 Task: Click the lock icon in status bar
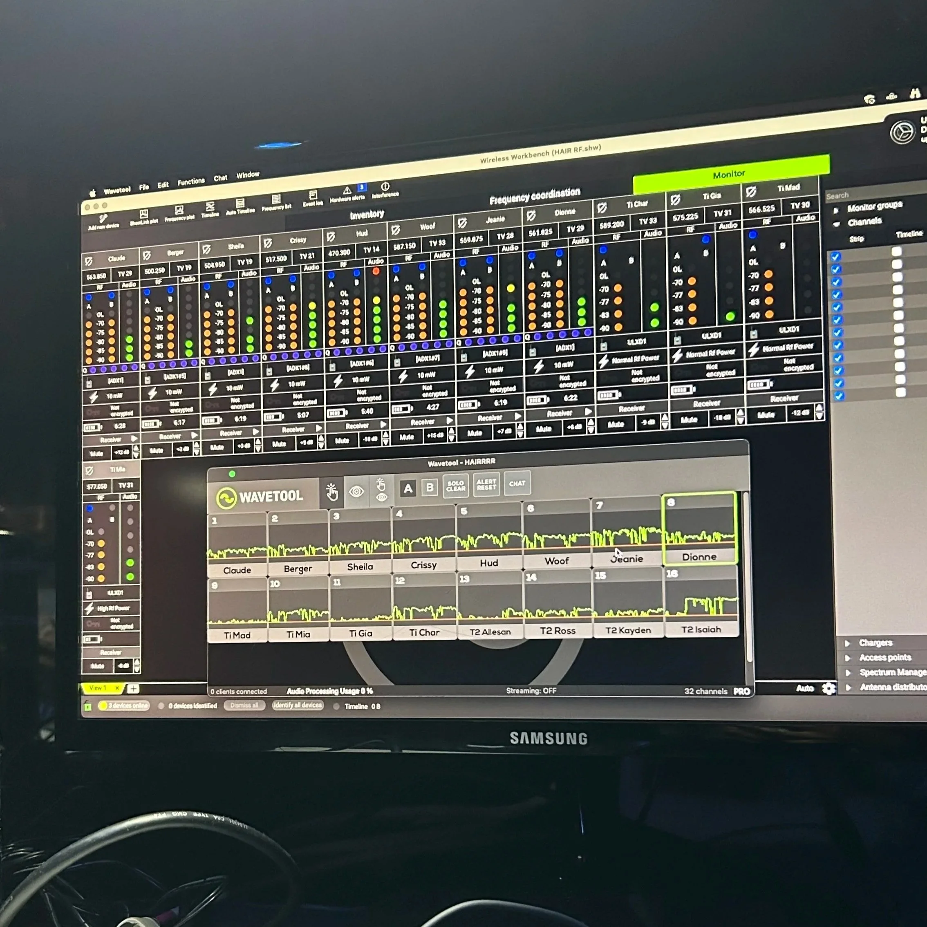(x=87, y=706)
